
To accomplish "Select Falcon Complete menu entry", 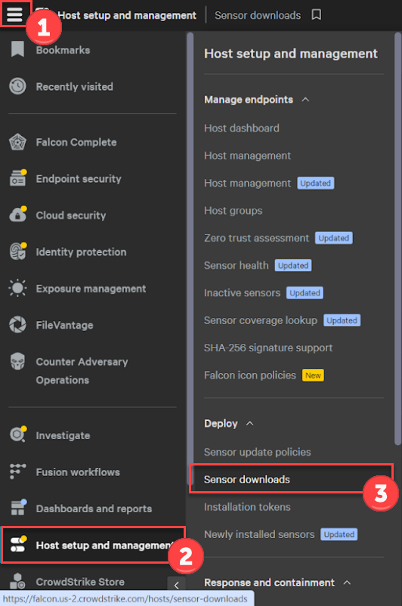I will click(x=76, y=142).
